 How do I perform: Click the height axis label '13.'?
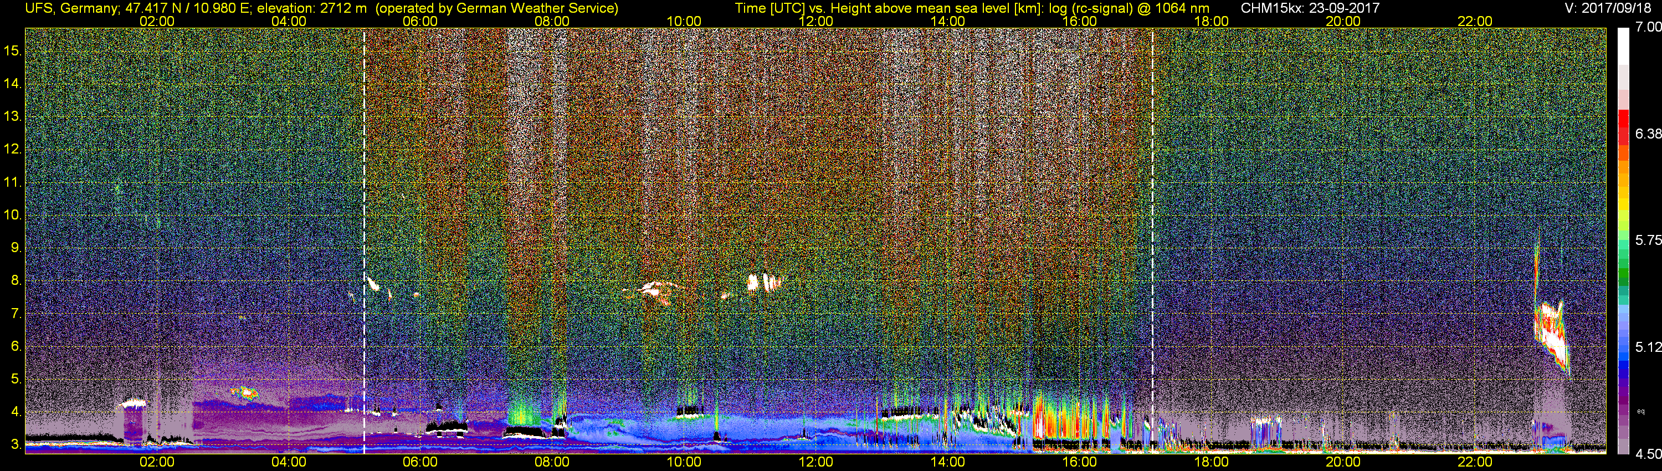tap(13, 116)
